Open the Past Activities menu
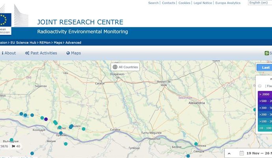Screen dimensions: 272x158 (41, 53)
